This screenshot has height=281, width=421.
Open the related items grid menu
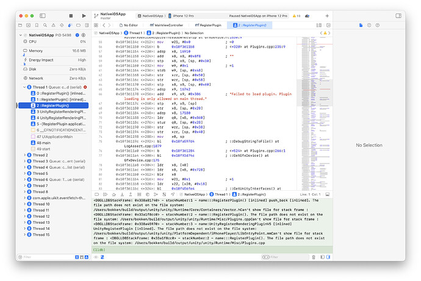[96, 25]
